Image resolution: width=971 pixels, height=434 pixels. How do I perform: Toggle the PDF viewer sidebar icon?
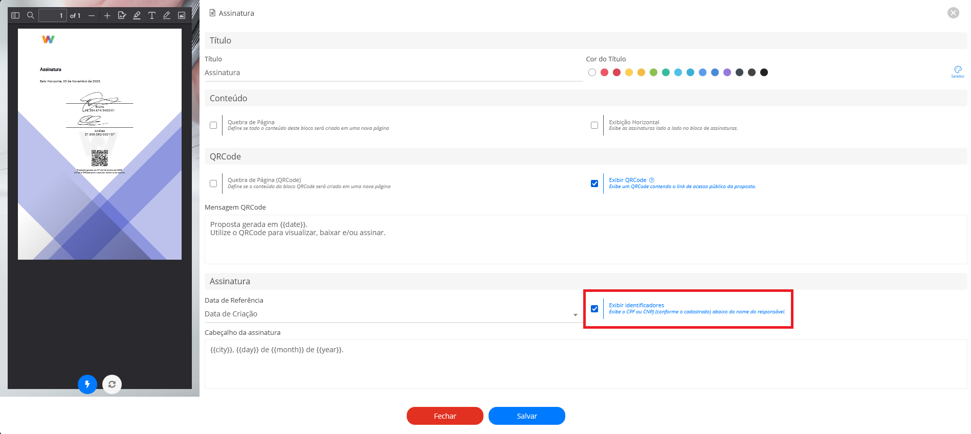[x=15, y=15]
